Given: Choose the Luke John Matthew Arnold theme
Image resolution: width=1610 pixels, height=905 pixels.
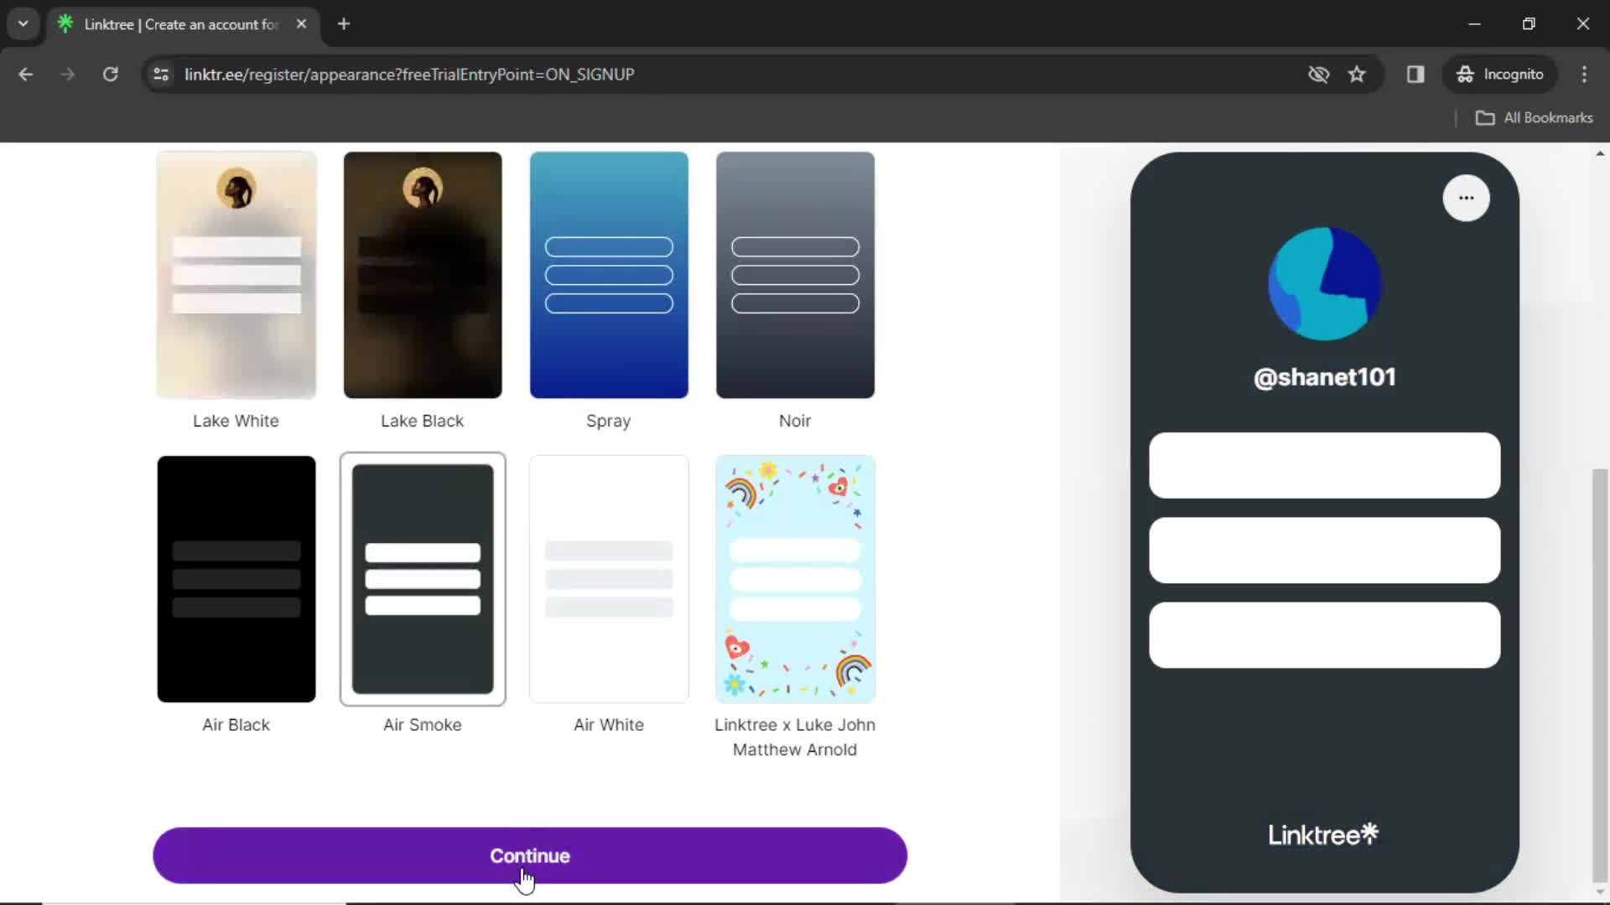Looking at the screenshot, I should point(795,579).
